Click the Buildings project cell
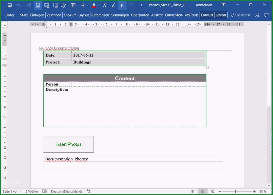273x195 pixels. pos(138,62)
